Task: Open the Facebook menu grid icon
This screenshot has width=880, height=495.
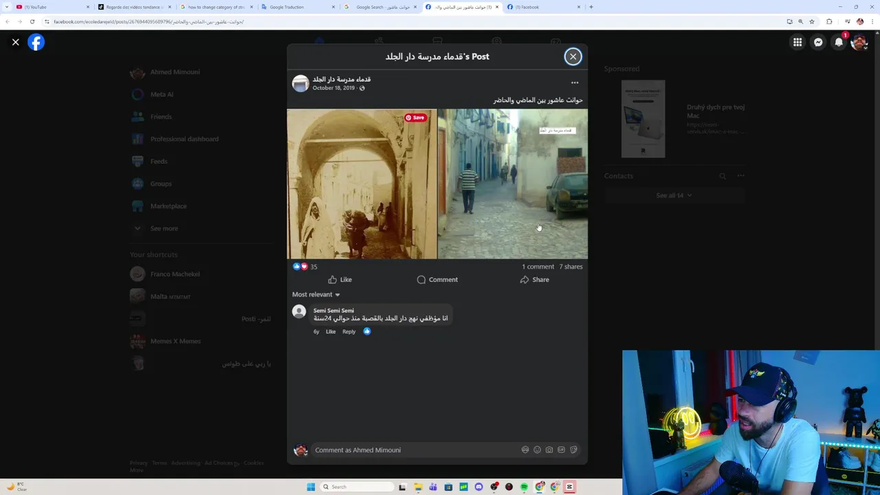Action: coord(797,42)
